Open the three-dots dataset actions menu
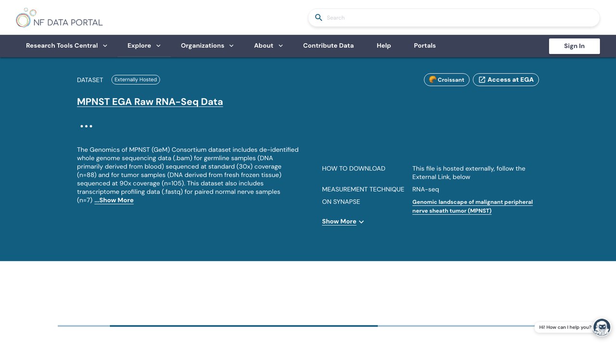This screenshot has height=346, width=616. tap(86, 126)
